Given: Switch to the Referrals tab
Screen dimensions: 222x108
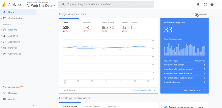Looking at the screenshot, I should pos(112,106).
